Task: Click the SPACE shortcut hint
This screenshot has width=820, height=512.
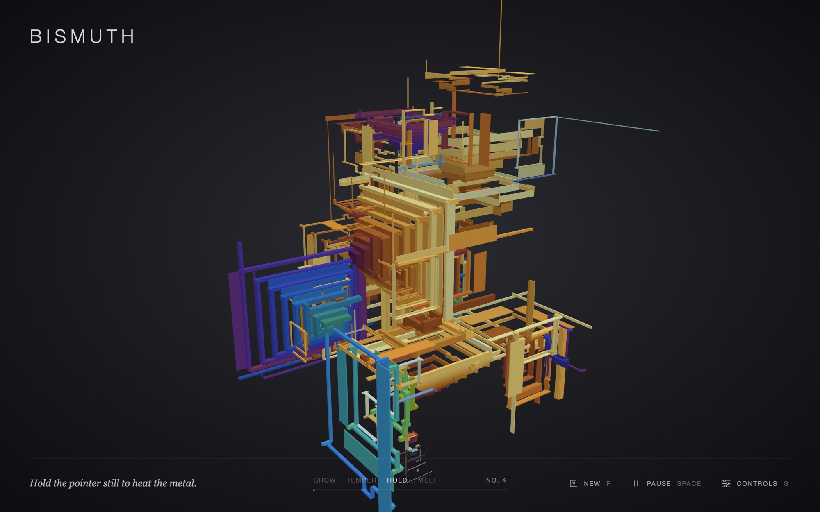Action: point(689,484)
